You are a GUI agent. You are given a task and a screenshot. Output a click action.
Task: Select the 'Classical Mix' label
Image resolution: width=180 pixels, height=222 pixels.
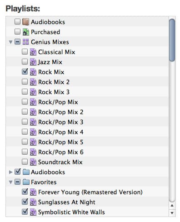(56, 52)
